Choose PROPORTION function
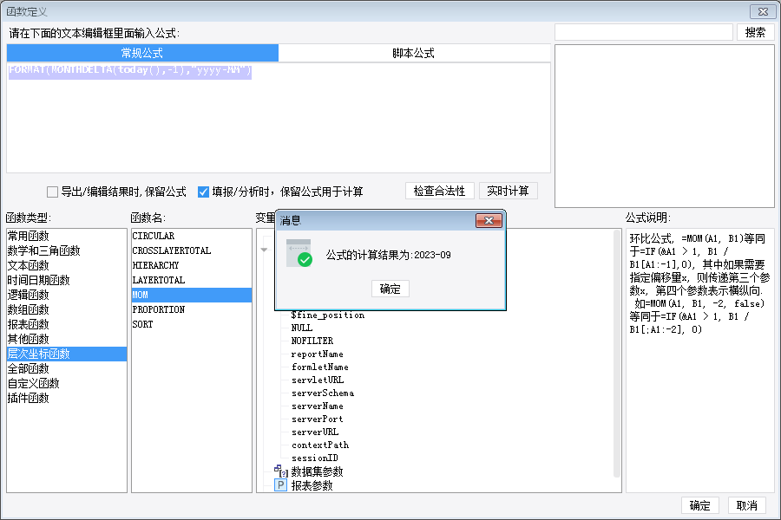This screenshot has width=781, height=520. point(192,309)
